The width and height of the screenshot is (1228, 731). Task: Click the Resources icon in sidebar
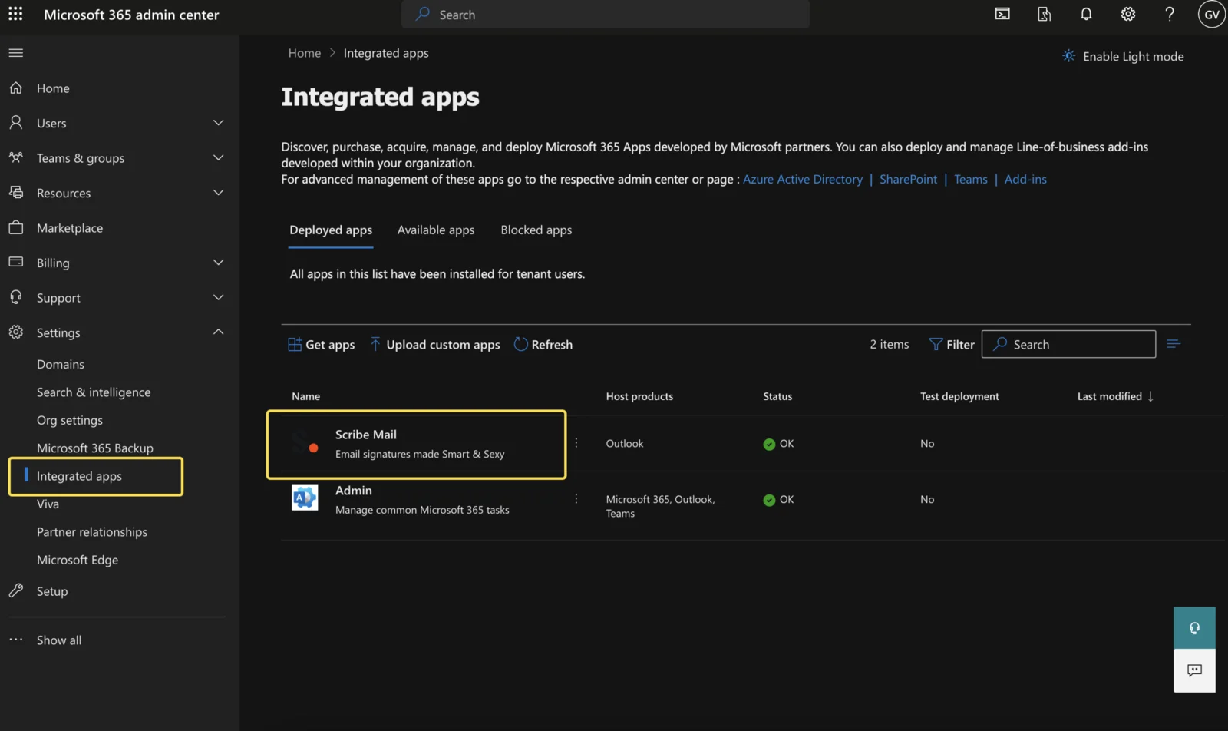point(16,192)
